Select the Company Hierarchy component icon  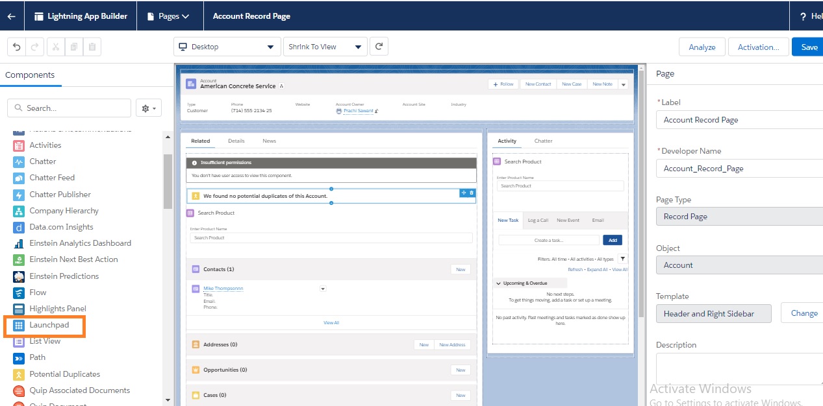(18, 211)
